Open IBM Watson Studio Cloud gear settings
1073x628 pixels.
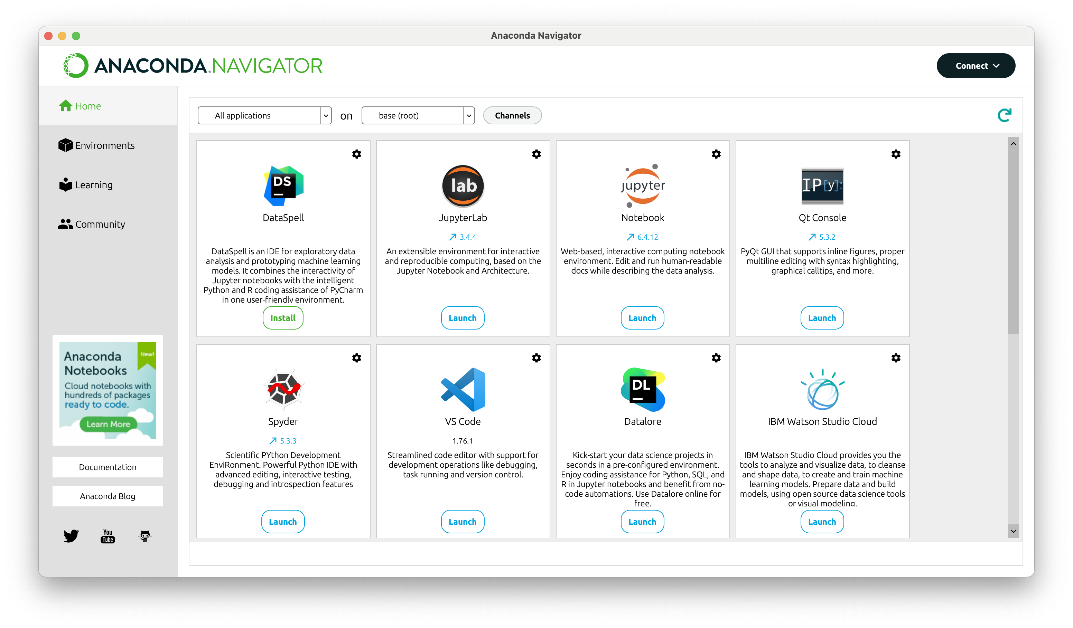pos(895,358)
